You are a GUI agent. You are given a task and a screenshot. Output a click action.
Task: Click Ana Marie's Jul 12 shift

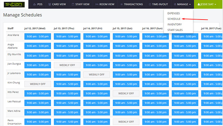[x=38, y=36]
